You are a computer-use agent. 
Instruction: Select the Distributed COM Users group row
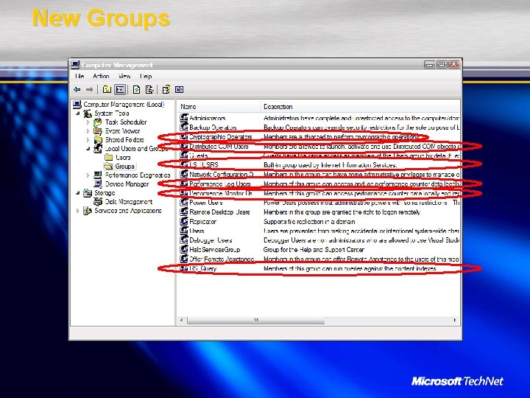click(319, 146)
